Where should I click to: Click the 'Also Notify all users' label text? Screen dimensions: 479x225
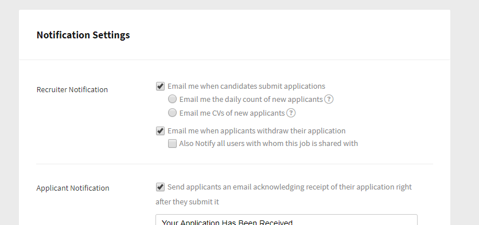pos(268,143)
